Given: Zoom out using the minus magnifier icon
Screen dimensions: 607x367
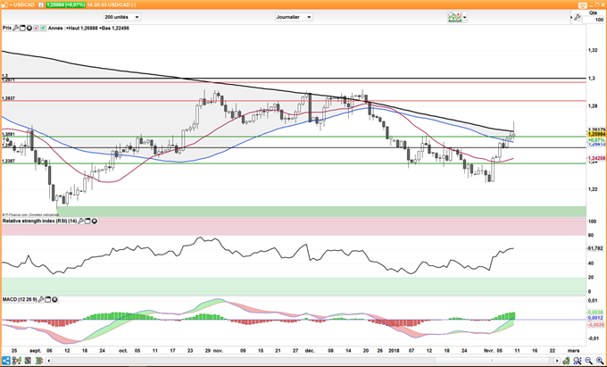Looking at the screenshot, I should click(588, 361).
